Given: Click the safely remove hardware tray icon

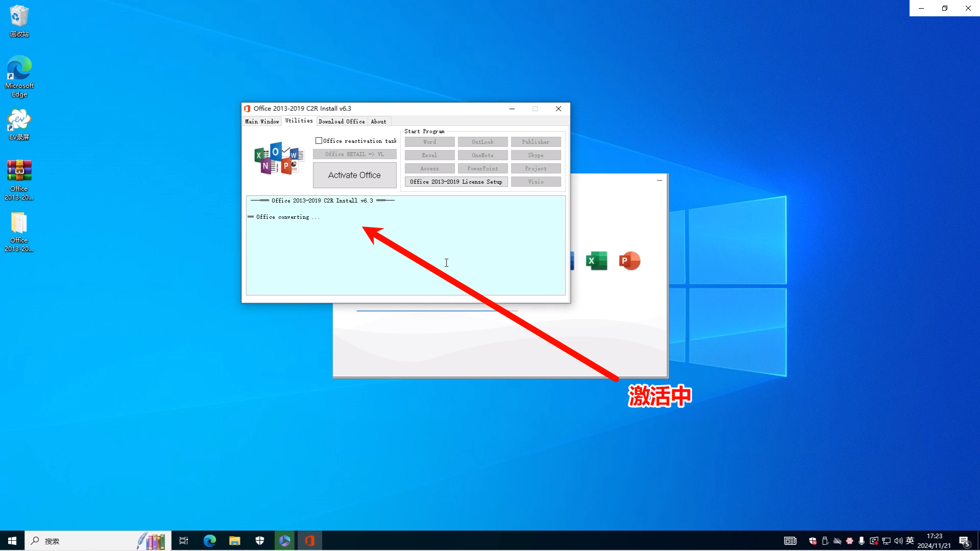Looking at the screenshot, I should tap(825, 541).
